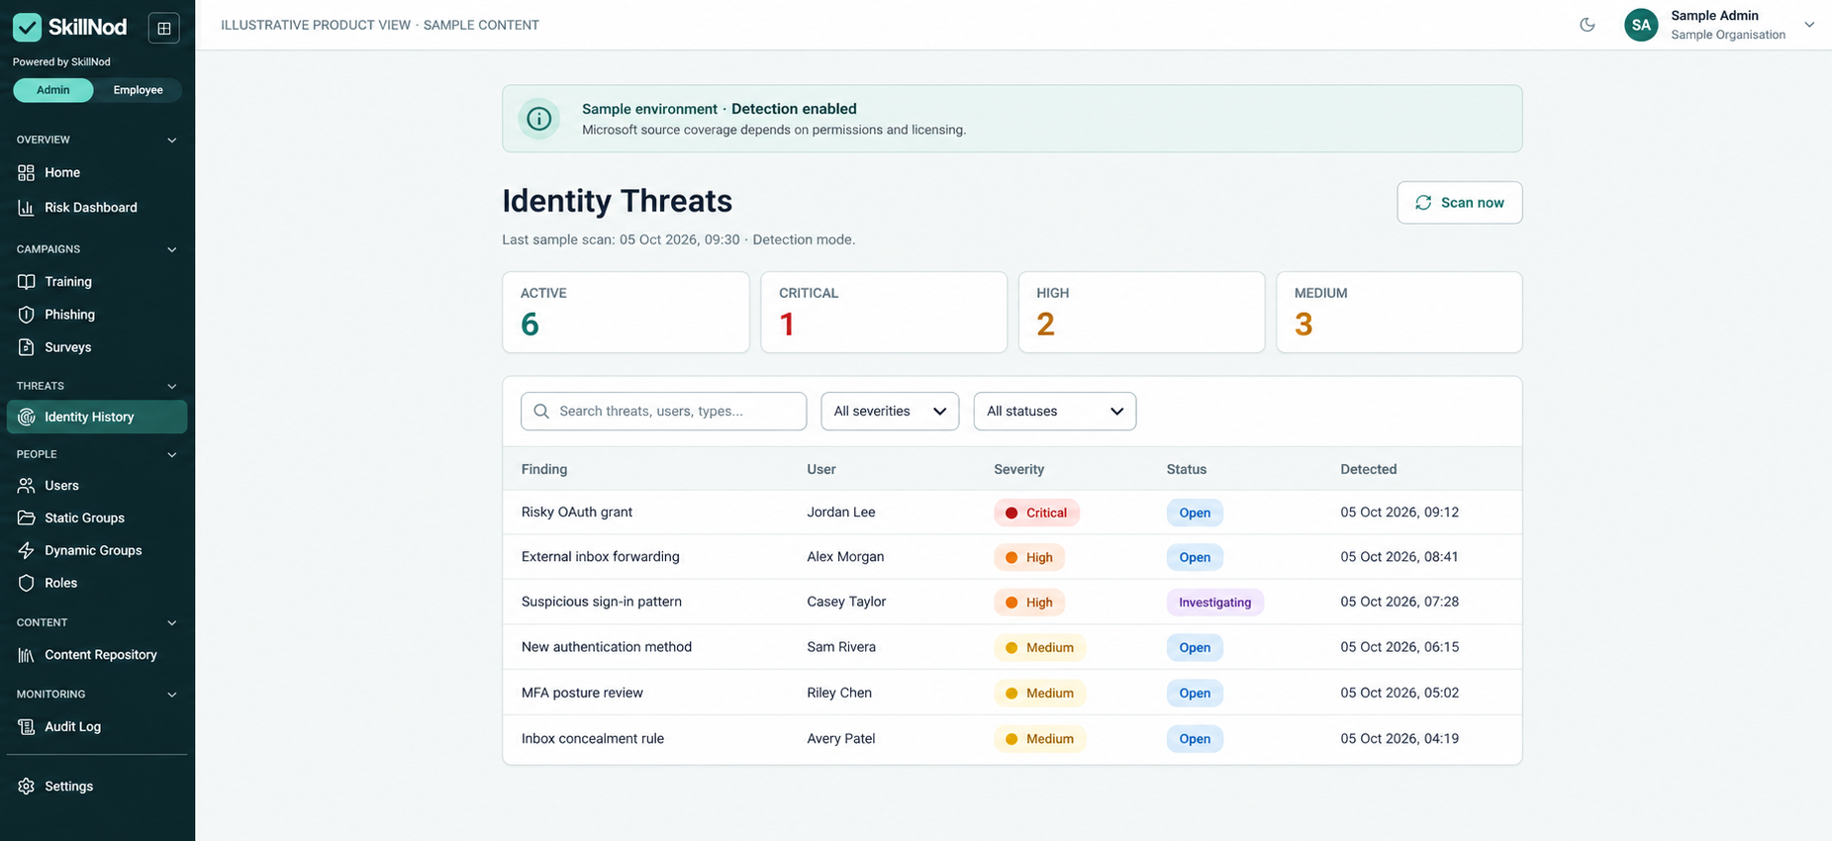Click the Severity column header
Viewport: 1832px width, 841px height.
(1019, 469)
